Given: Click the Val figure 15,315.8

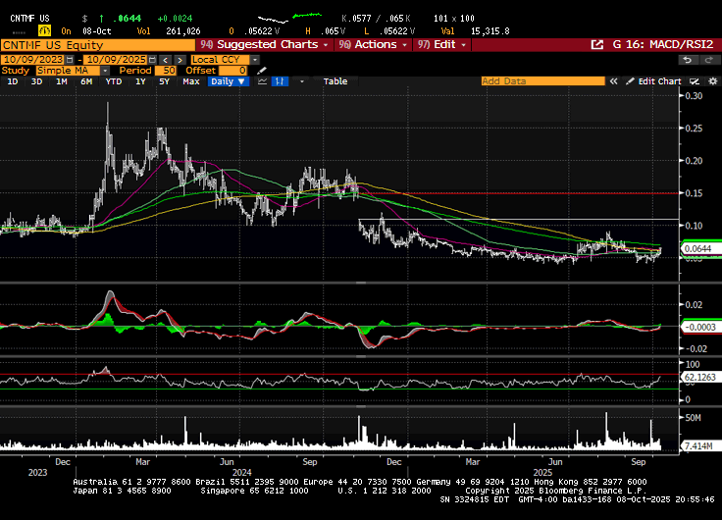Looking at the screenshot, I should coord(490,31).
